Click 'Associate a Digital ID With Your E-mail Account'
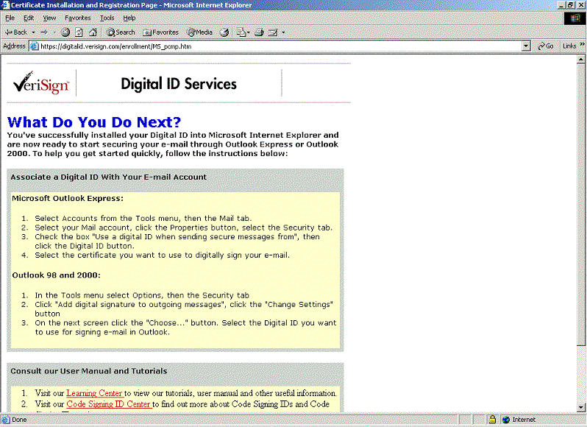The width and height of the screenshot is (587, 427). tap(109, 177)
